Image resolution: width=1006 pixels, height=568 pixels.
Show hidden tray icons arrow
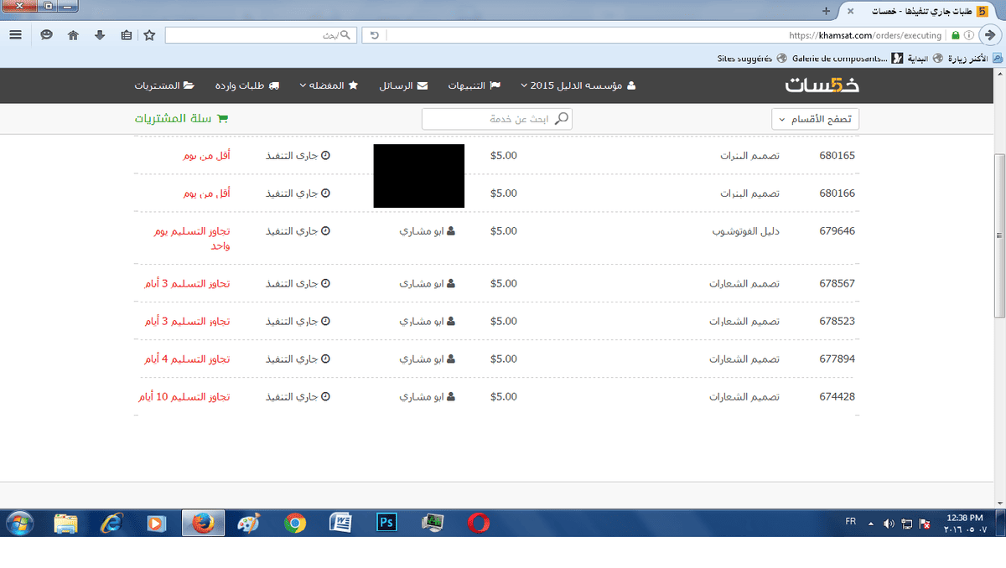tap(871, 524)
